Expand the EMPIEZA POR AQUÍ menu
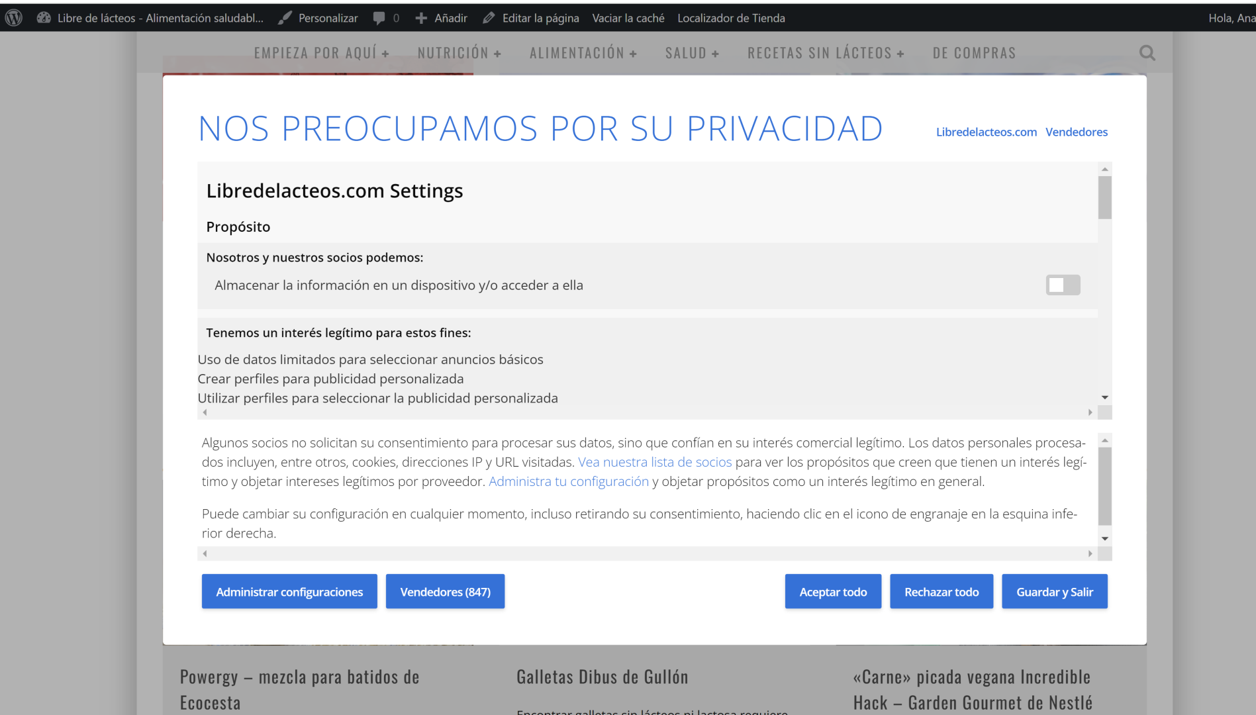The image size is (1256, 715). 322,53
